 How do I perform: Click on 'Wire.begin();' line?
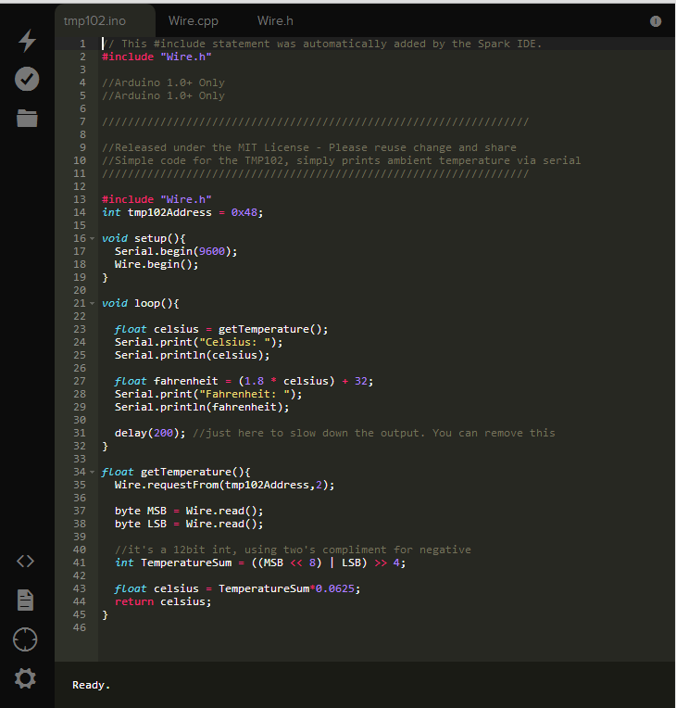coord(156,264)
